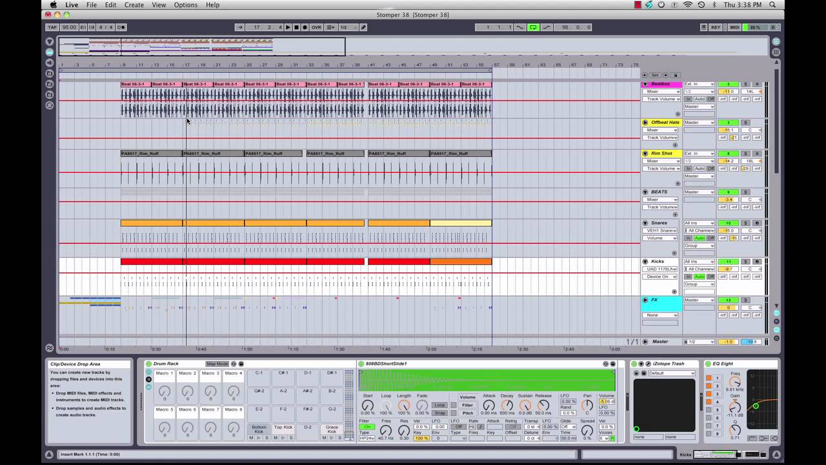Open the Kicks Device On chooser
826x465 pixels.
click(660, 276)
